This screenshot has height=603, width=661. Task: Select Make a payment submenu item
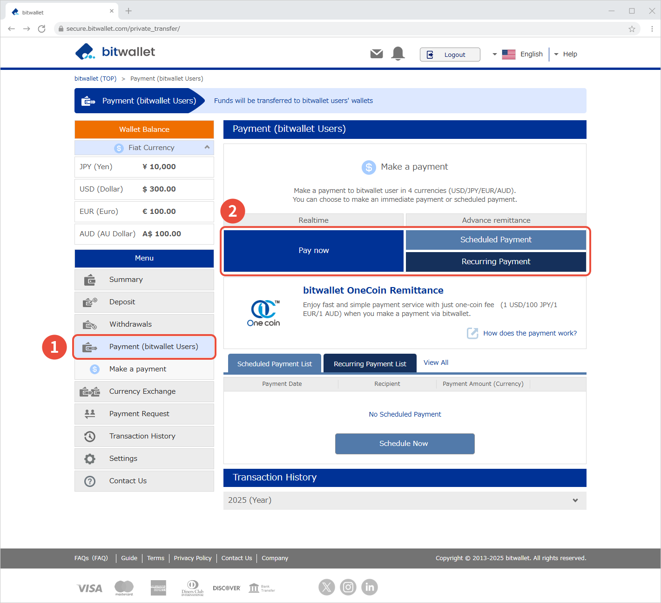coord(144,369)
